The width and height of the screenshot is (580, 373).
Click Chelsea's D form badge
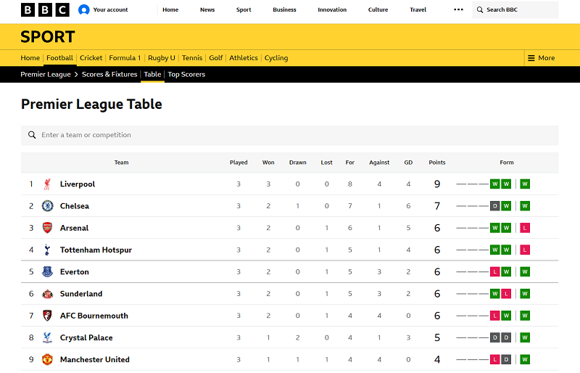495,206
